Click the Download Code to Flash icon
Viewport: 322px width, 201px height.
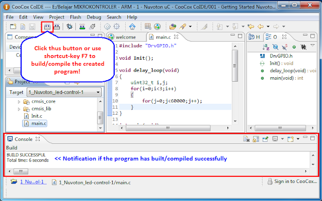82,27
